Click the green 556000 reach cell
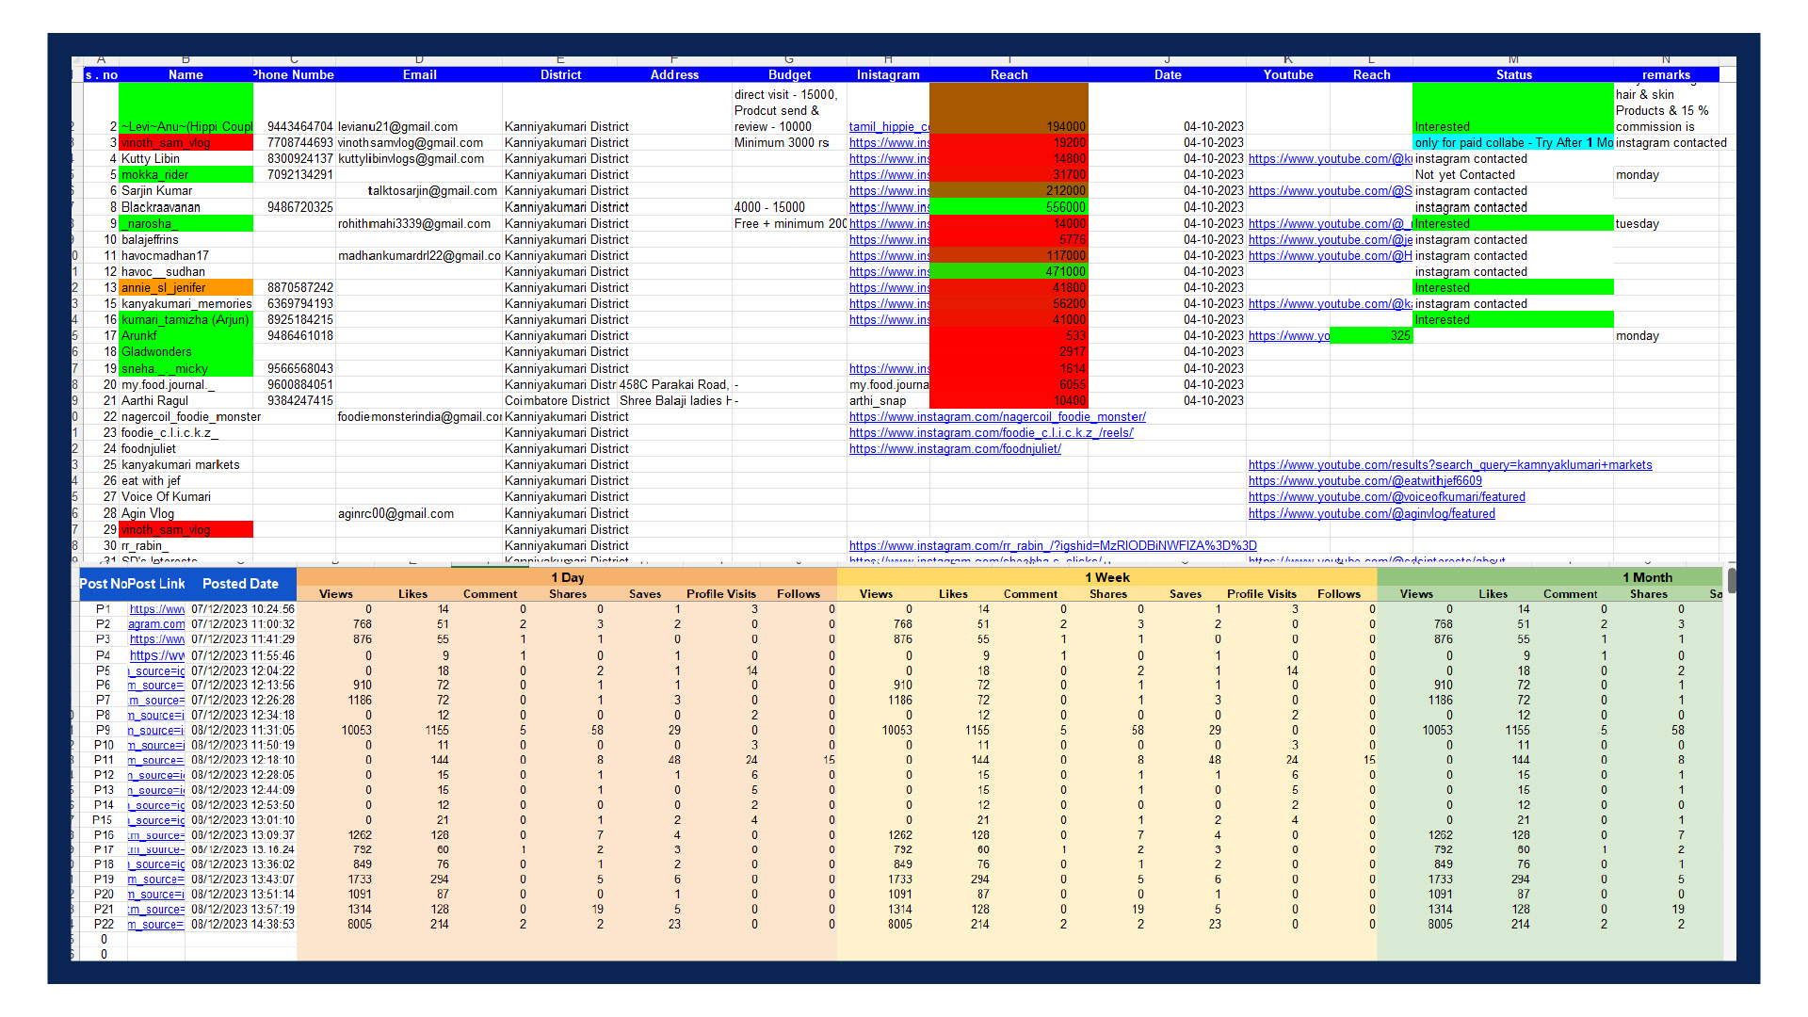The height and width of the screenshot is (1017, 1808). [x=1009, y=207]
